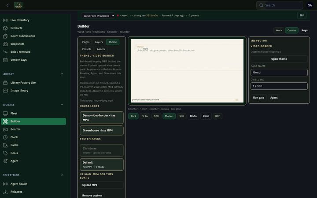Click catalog rev 33fdaa5e text
Screen dimensions: 317x198
coord(145,15)
